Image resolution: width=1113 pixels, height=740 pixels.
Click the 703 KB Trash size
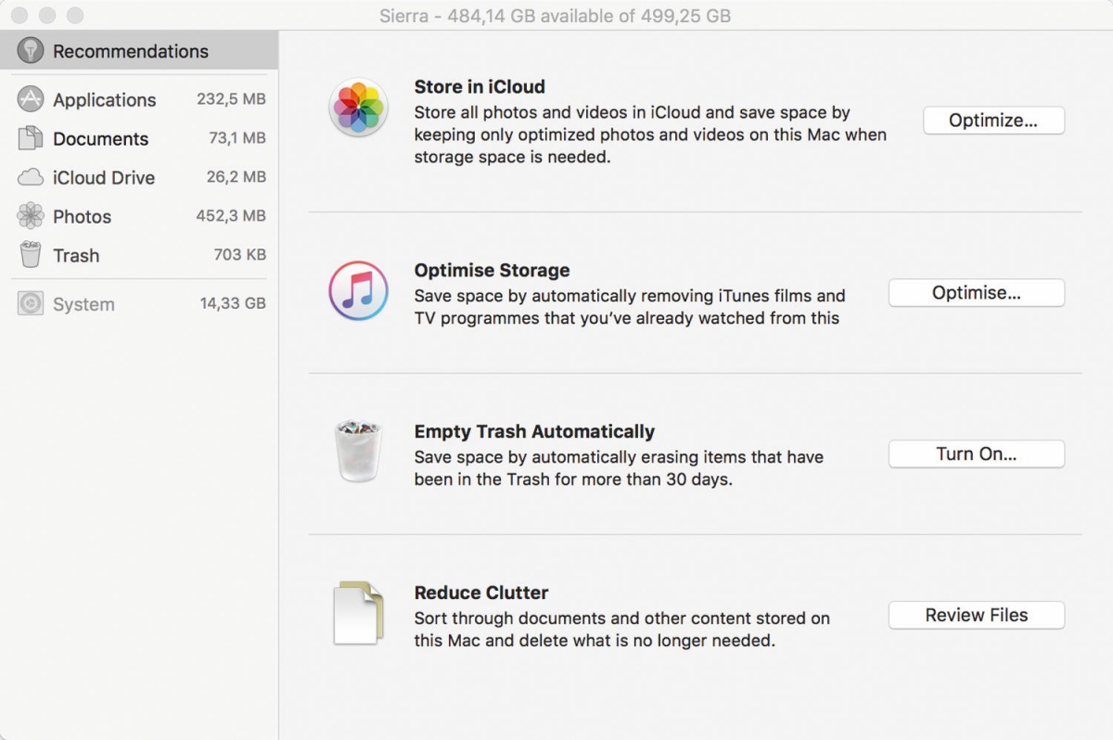tap(240, 254)
